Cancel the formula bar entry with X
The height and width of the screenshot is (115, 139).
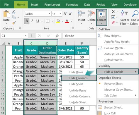40,36
